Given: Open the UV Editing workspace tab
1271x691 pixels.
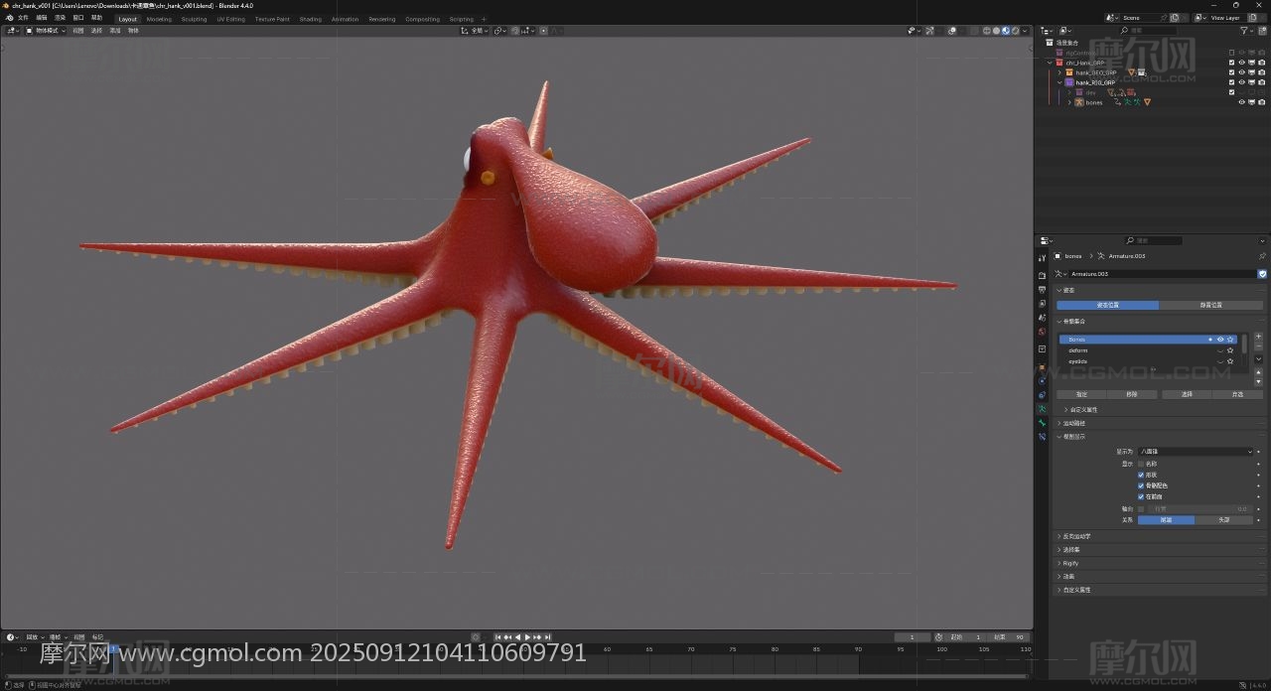Looking at the screenshot, I should pyautogui.click(x=230, y=19).
